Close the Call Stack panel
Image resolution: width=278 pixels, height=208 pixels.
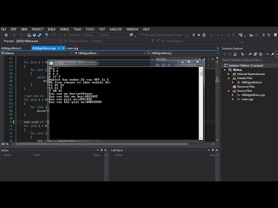coord(217,150)
